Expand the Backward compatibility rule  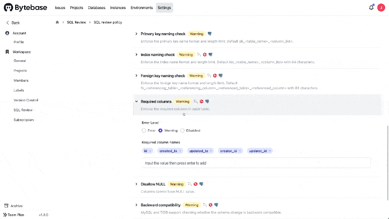point(136,205)
